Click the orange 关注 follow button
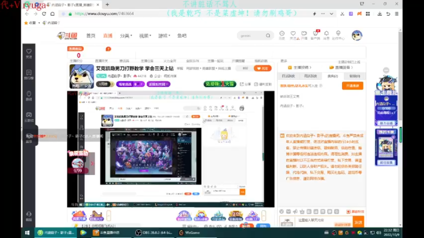 (262, 68)
